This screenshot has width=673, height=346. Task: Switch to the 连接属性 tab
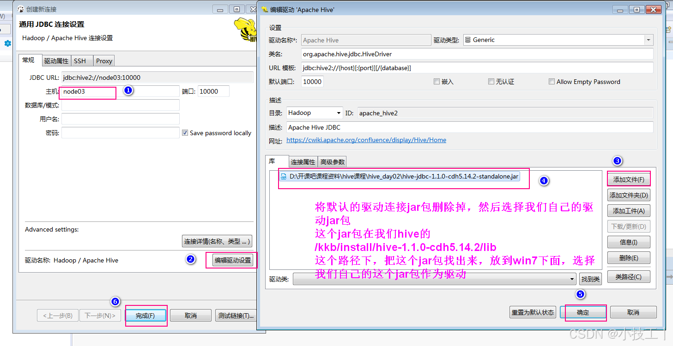click(x=303, y=162)
